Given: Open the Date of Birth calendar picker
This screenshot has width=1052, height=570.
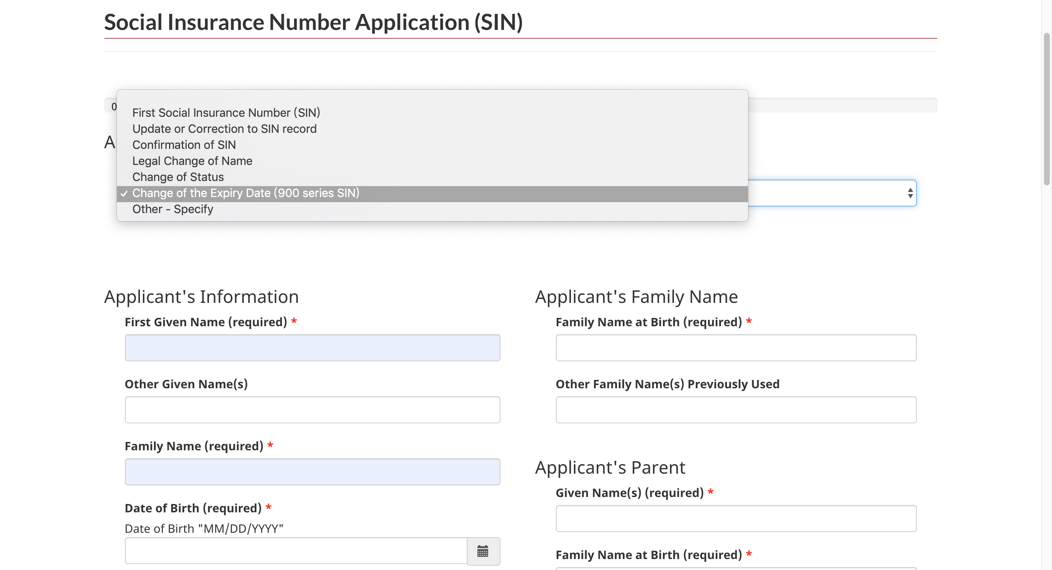Looking at the screenshot, I should pyautogui.click(x=483, y=551).
